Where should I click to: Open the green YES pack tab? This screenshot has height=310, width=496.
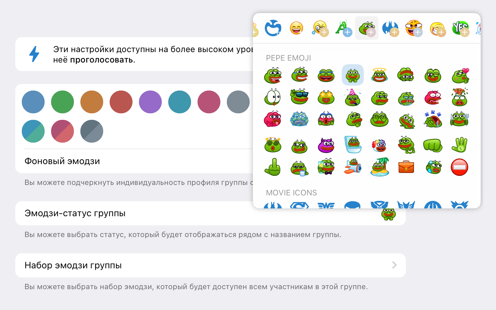pos(460,28)
